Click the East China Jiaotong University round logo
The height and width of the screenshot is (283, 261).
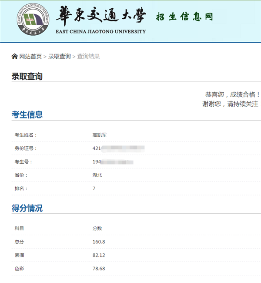(x=33, y=19)
